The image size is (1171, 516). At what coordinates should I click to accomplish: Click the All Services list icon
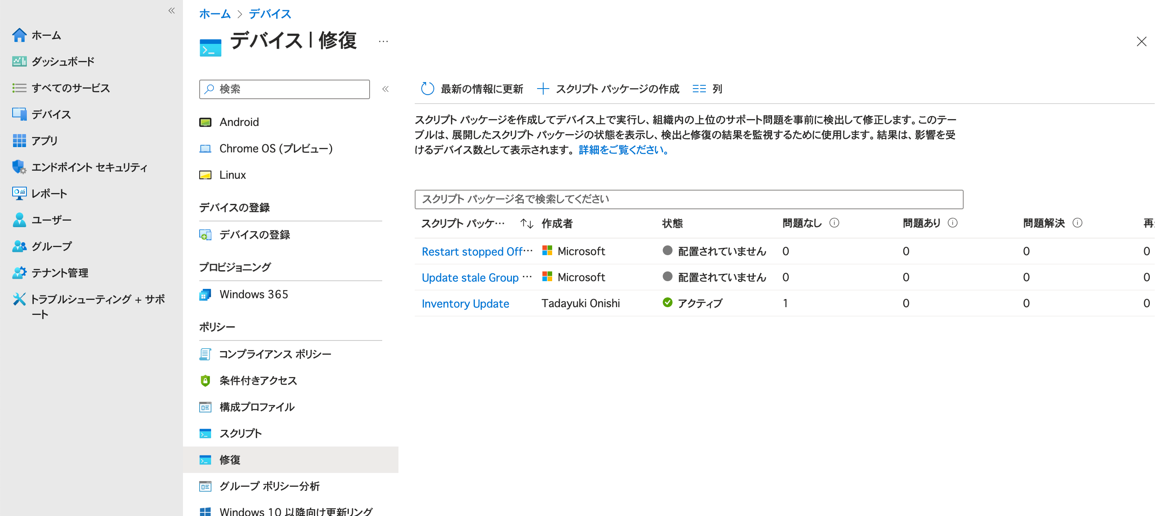pyautogui.click(x=19, y=88)
